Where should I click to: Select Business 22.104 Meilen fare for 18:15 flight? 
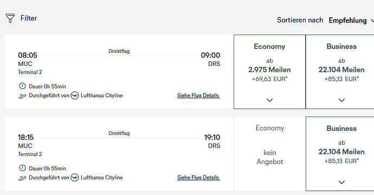pos(340,154)
